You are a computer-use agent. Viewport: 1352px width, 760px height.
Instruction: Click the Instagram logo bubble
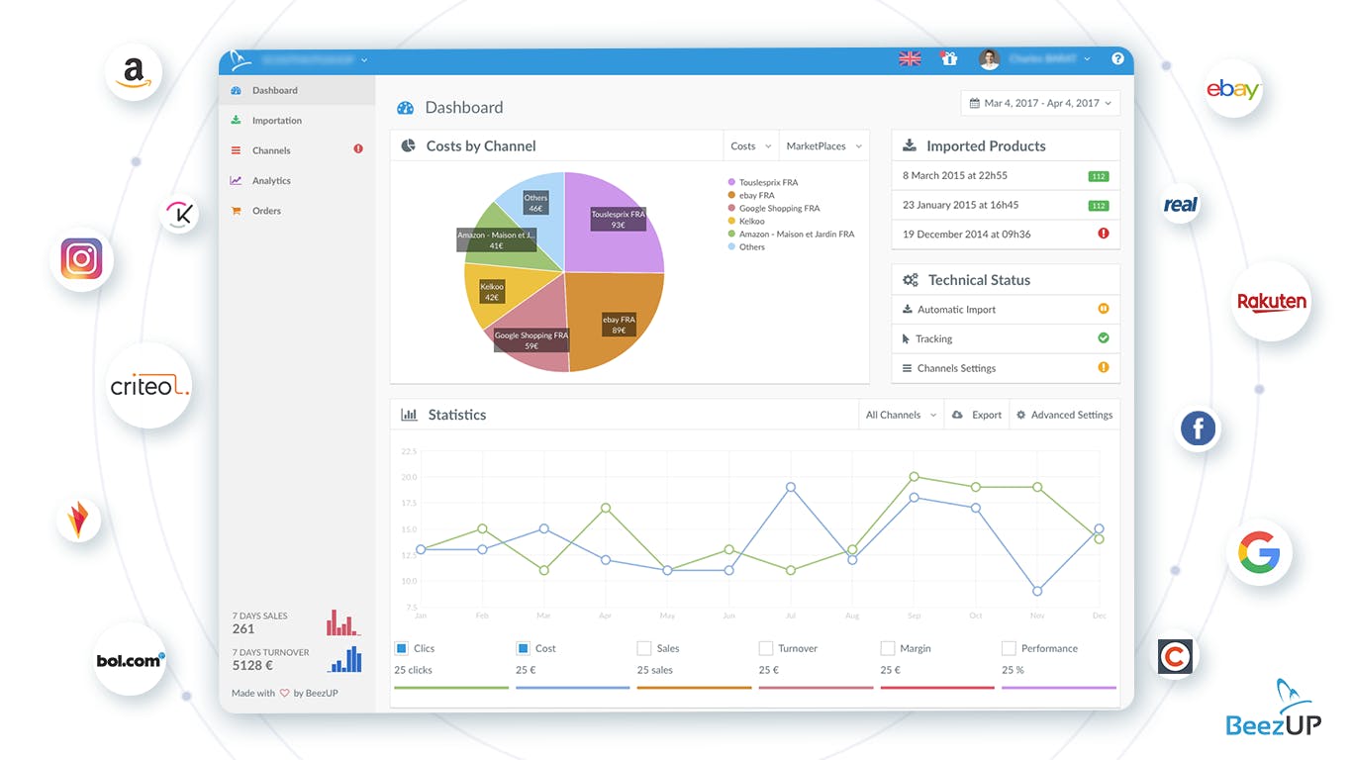81,259
